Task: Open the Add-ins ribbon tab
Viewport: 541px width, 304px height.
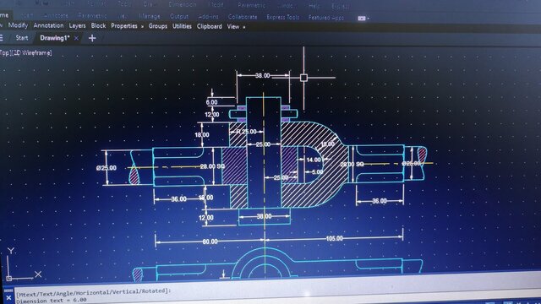Action: pyautogui.click(x=209, y=17)
